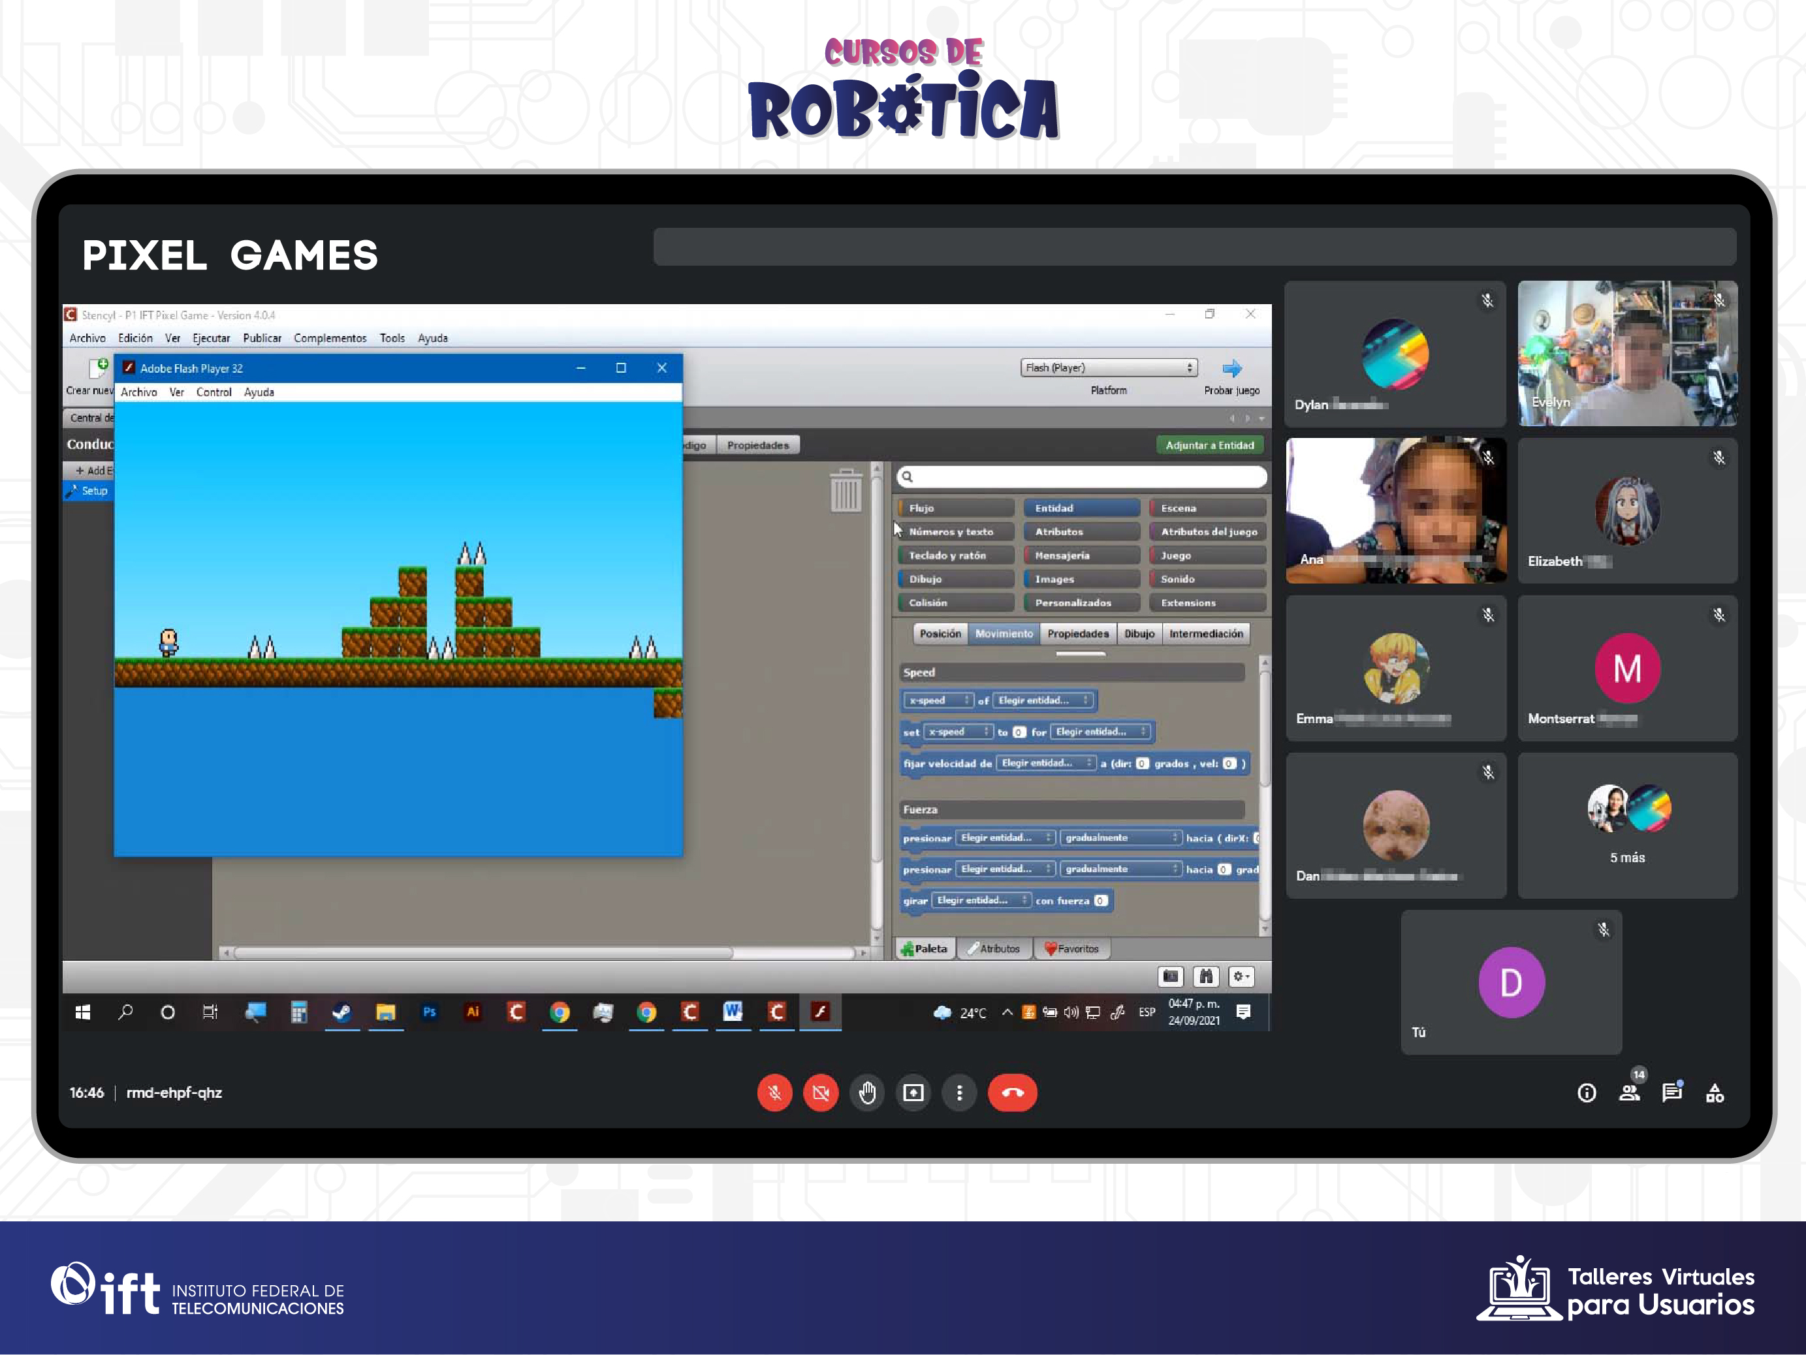1806x1355 pixels.
Task: Open Archivo menu in Stencyl
Action: (x=87, y=338)
